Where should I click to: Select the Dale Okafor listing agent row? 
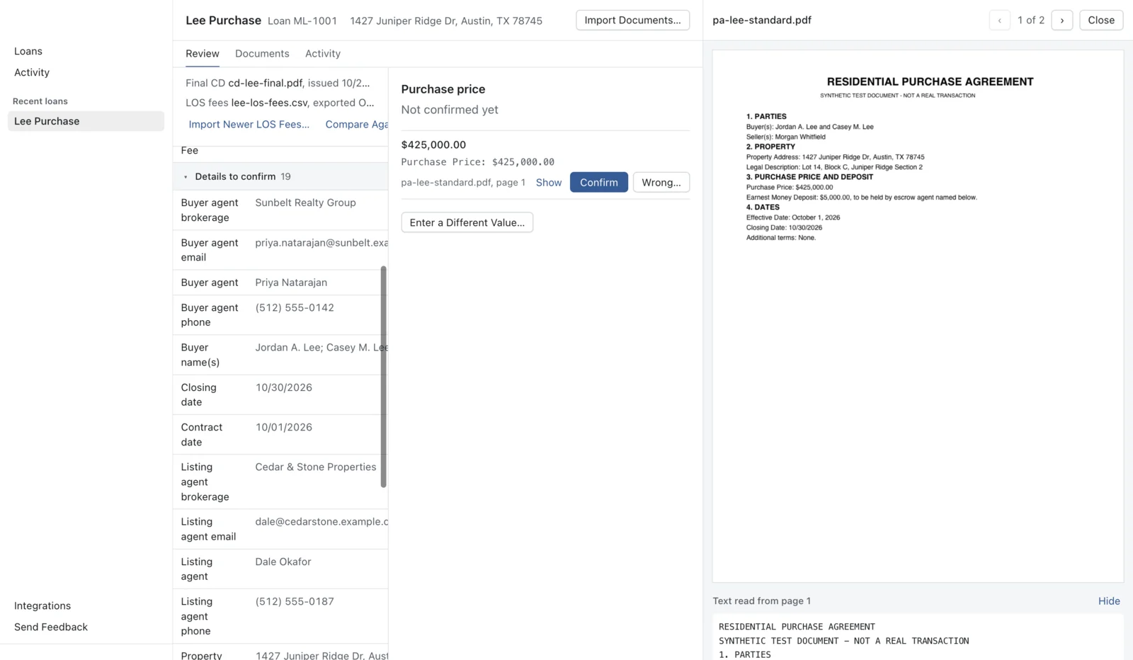pyautogui.click(x=280, y=569)
